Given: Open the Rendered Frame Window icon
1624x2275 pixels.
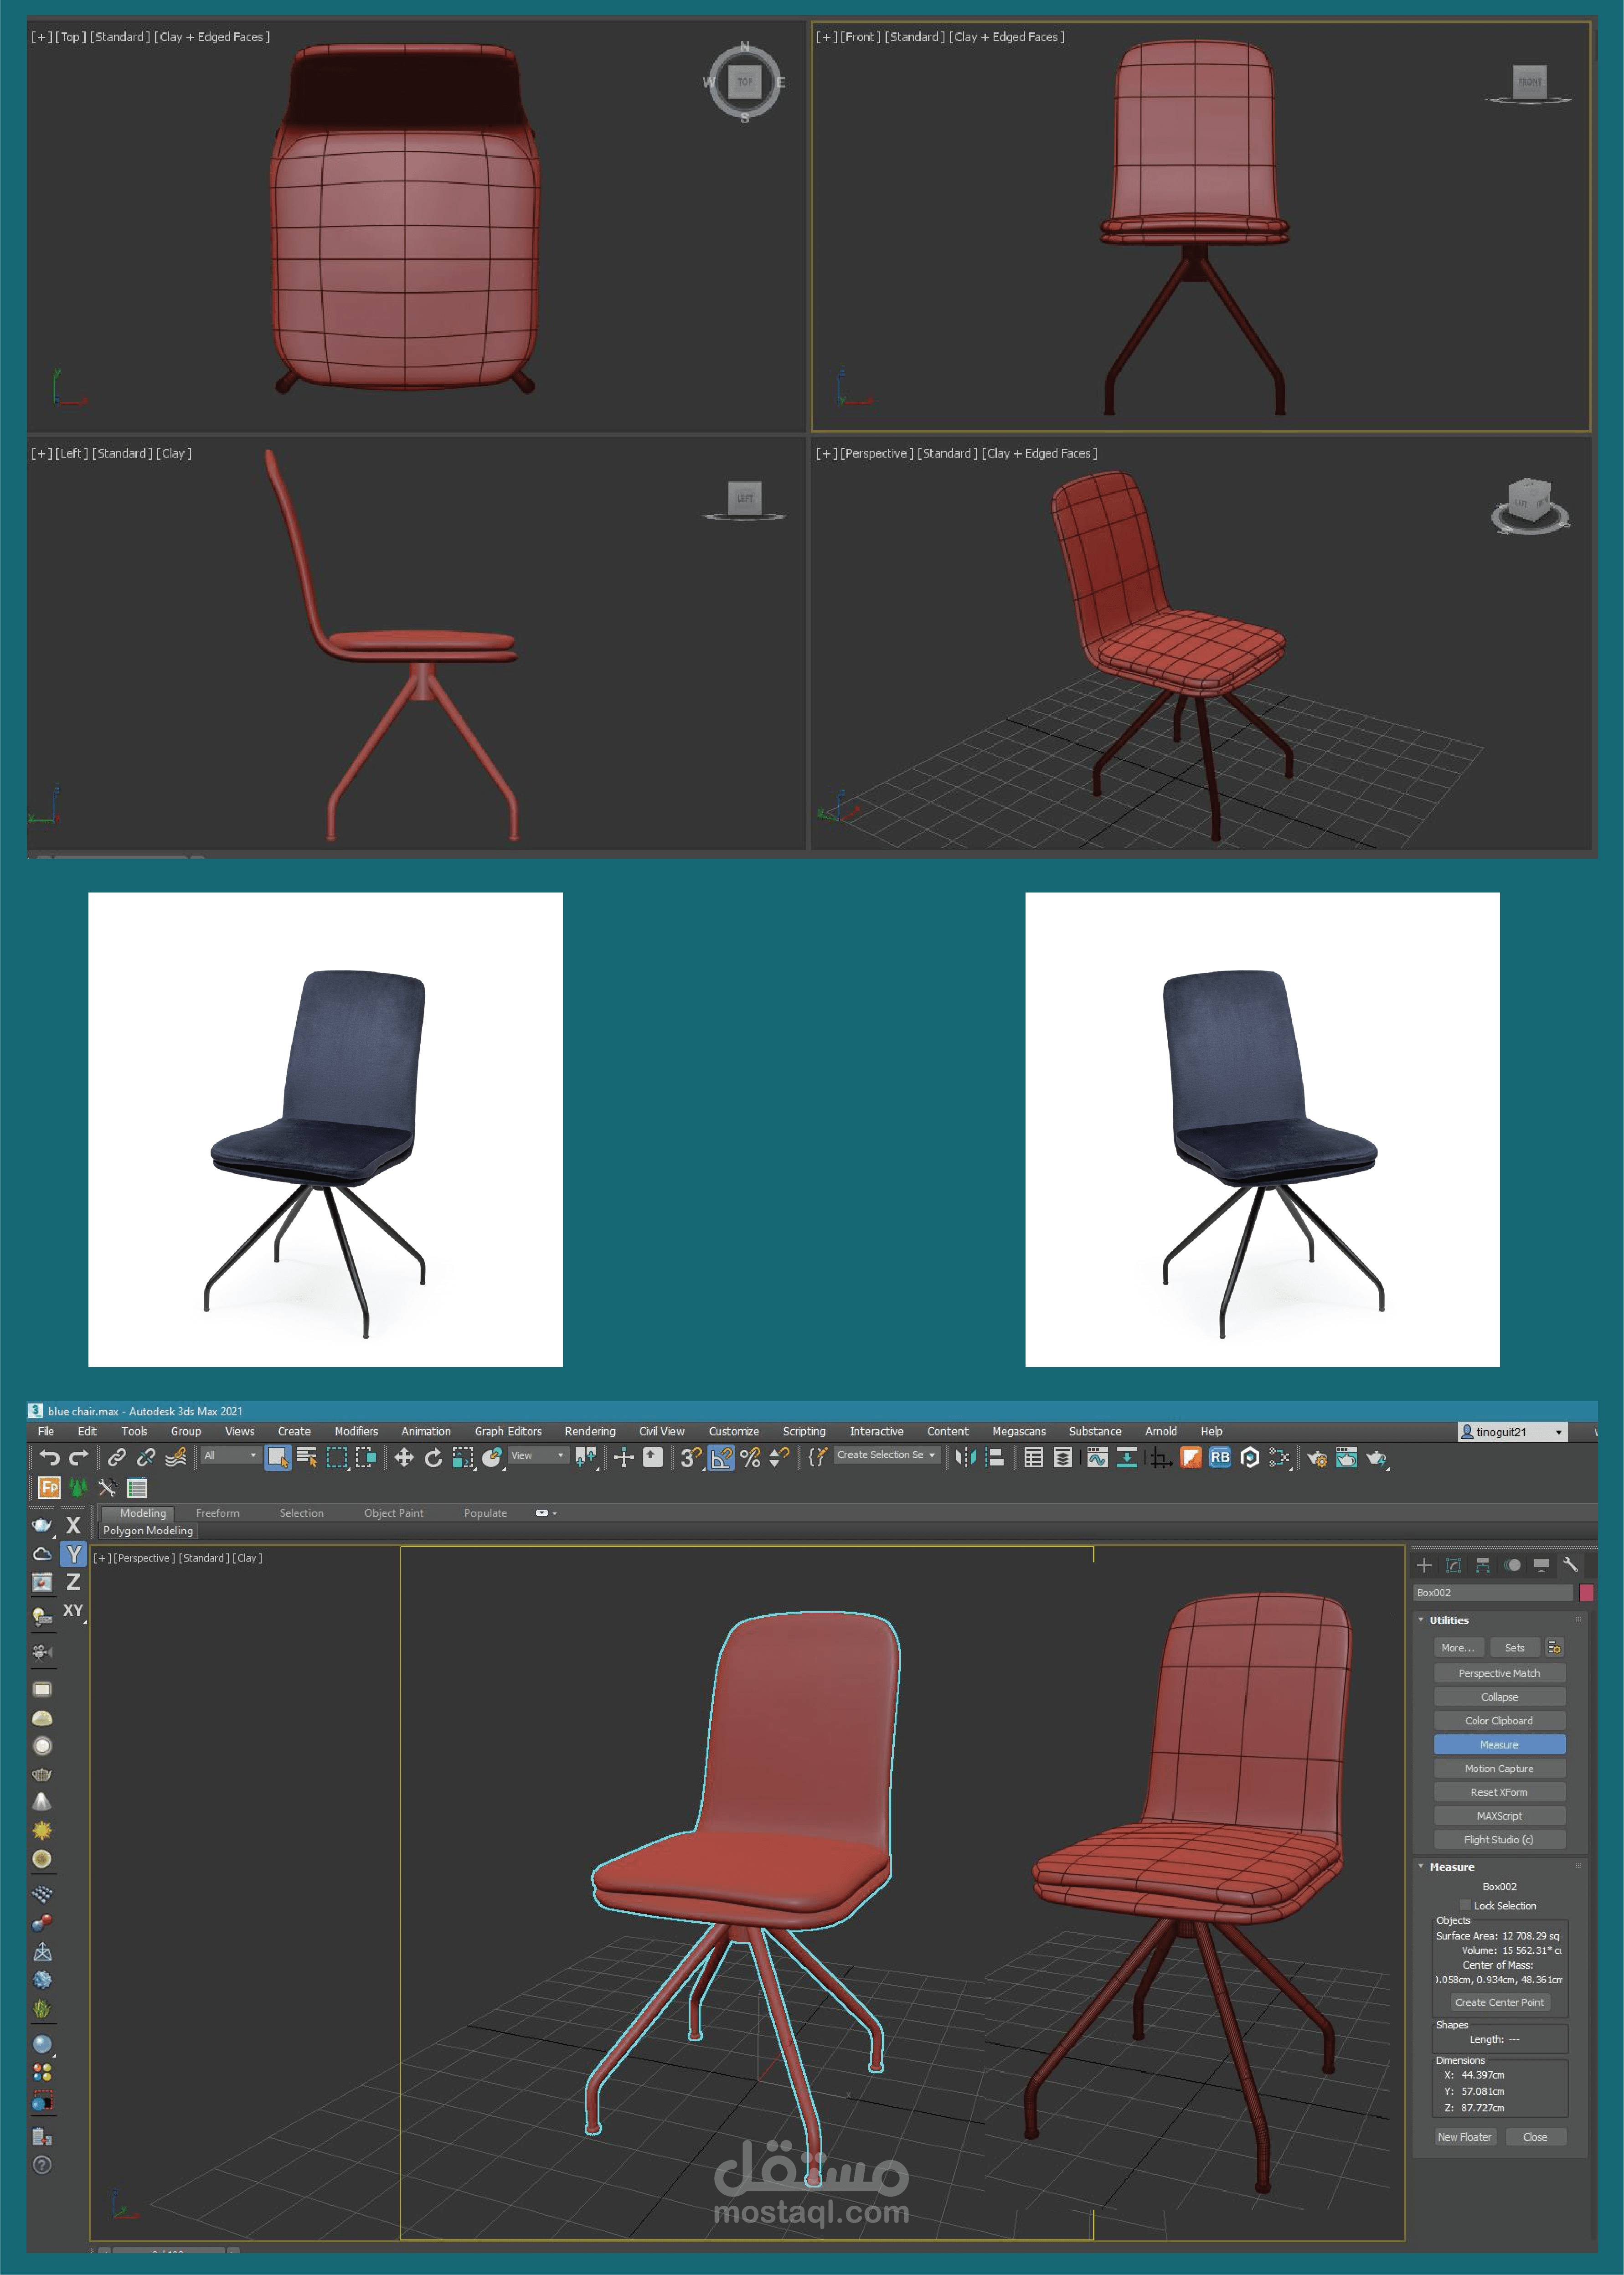Looking at the screenshot, I should (x=1347, y=1457).
